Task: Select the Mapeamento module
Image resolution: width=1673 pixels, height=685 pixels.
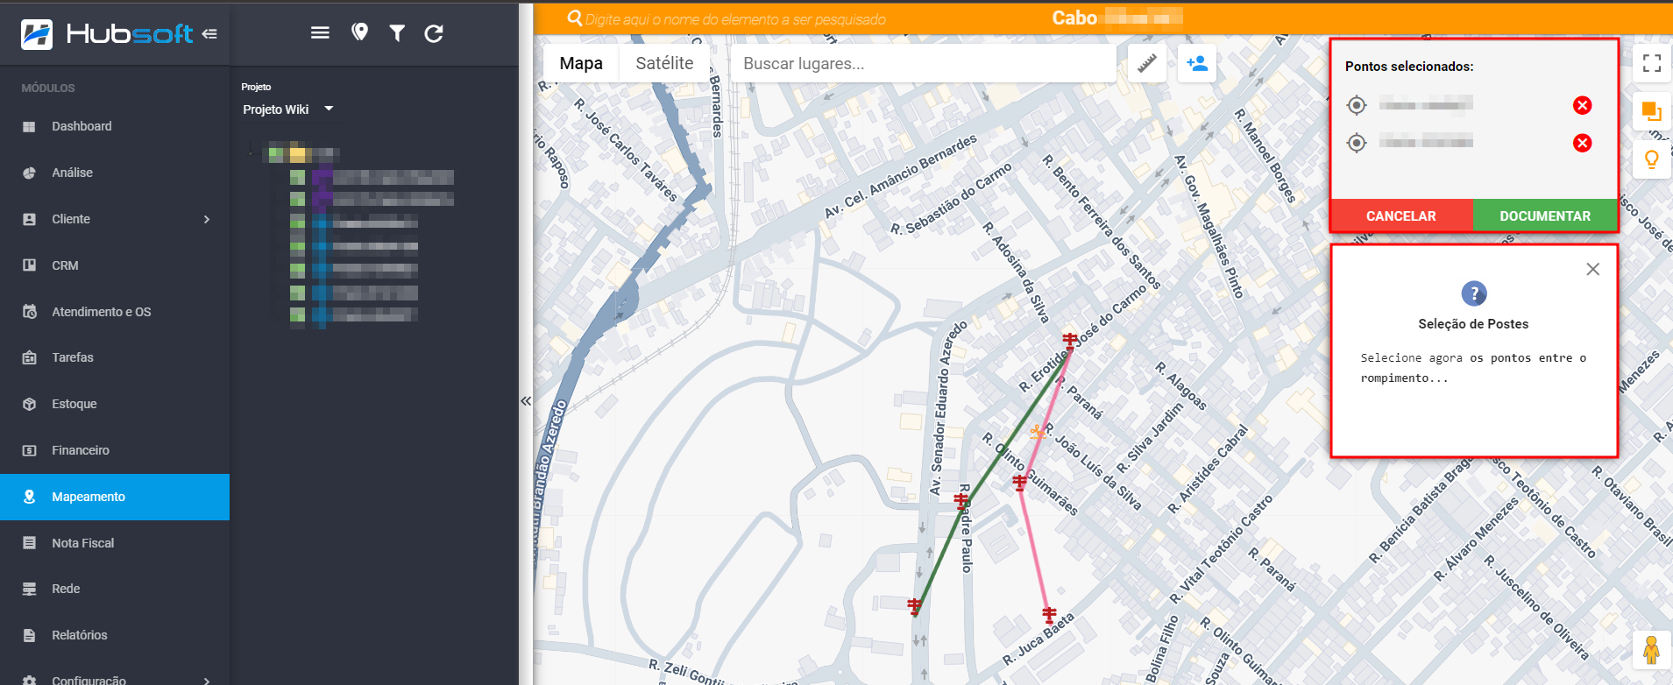Action: [115, 497]
